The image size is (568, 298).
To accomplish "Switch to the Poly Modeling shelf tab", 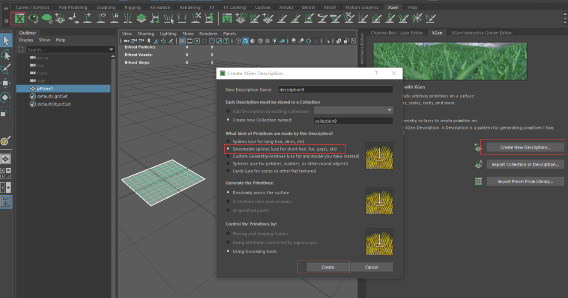I will pyautogui.click(x=73, y=7).
